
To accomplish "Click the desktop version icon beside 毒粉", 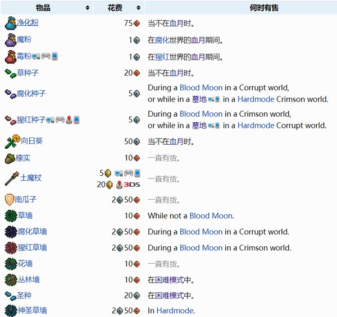I will point(36,57).
